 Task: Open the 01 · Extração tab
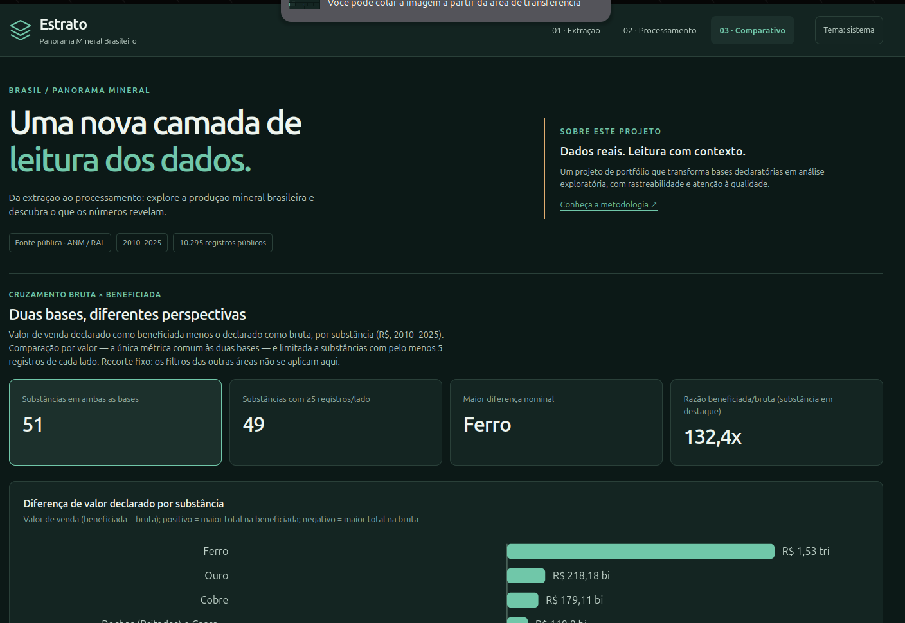coord(576,30)
